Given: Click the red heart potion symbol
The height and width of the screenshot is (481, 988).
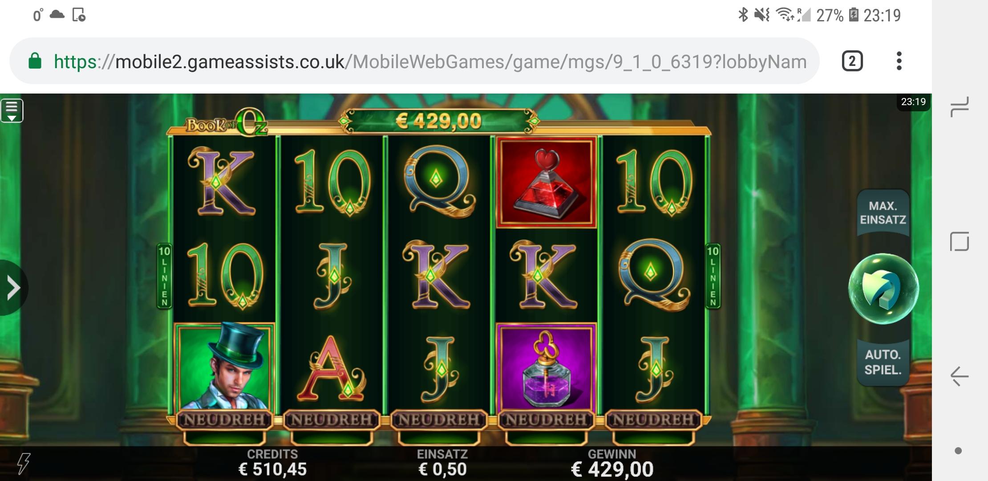Looking at the screenshot, I should (x=547, y=183).
